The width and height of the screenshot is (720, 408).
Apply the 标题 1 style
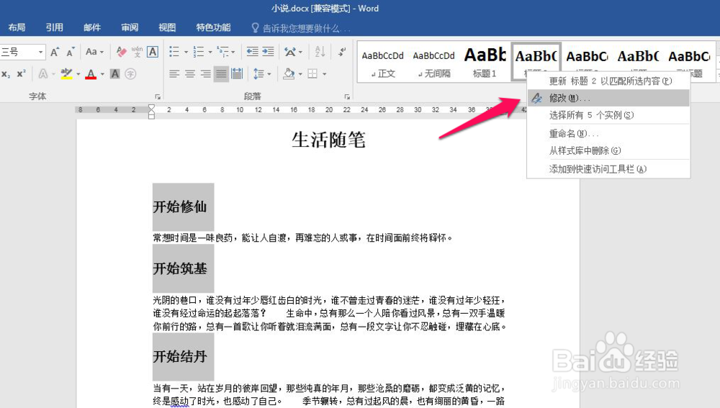pyautogui.click(x=485, y=63)
